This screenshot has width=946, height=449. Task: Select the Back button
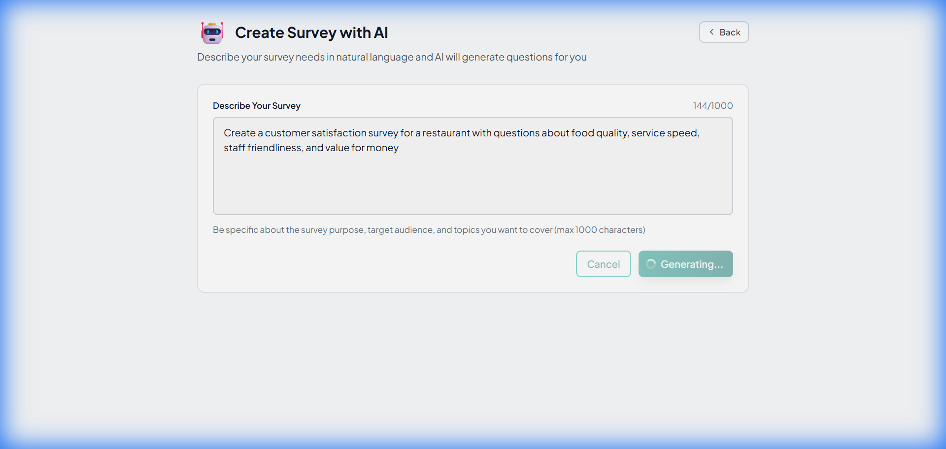tap(723, 32)
